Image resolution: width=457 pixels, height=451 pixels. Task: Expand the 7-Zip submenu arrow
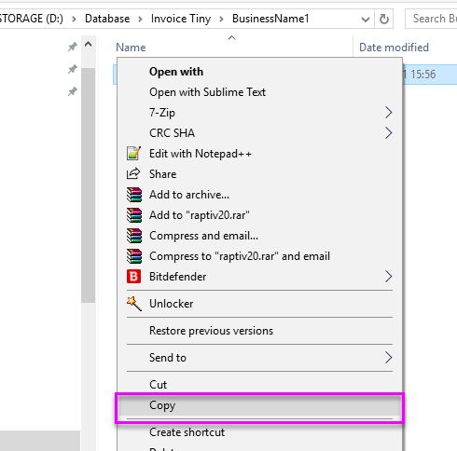[388, 113]
